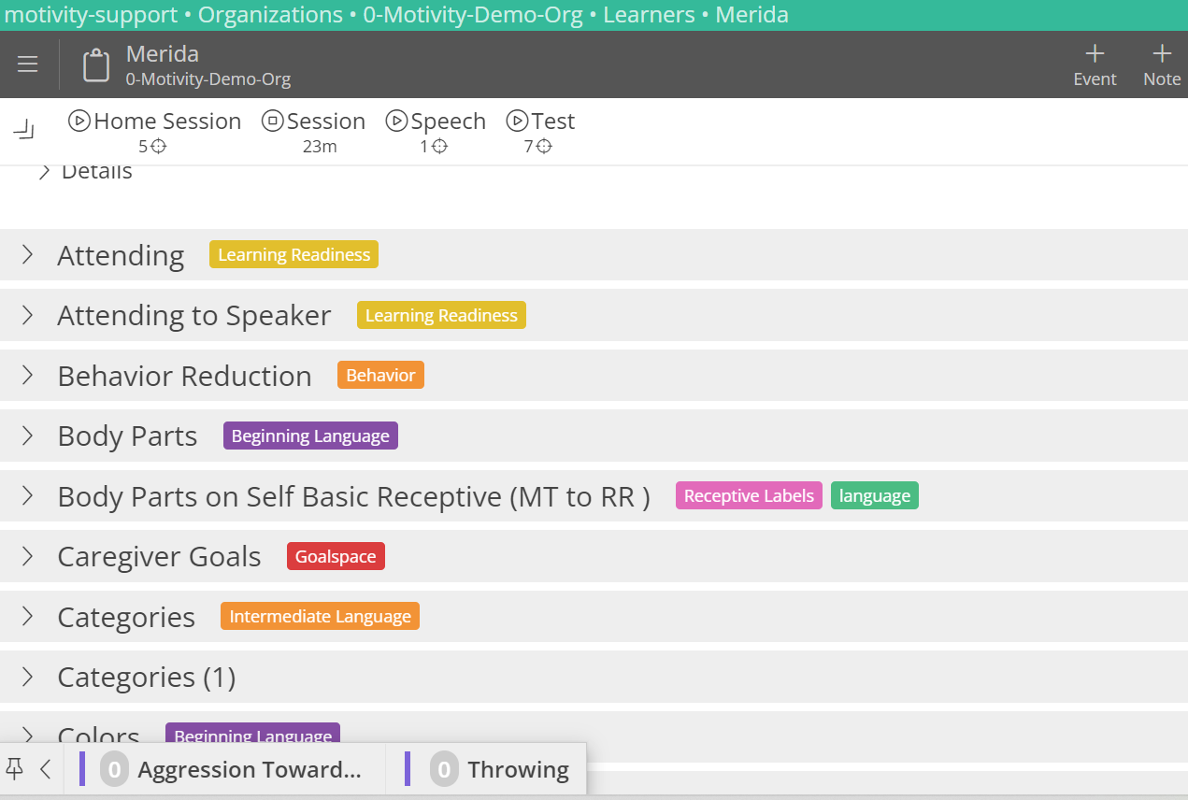
Task: Increment the Aggression Toward counter
Action: tap(115, 770)
